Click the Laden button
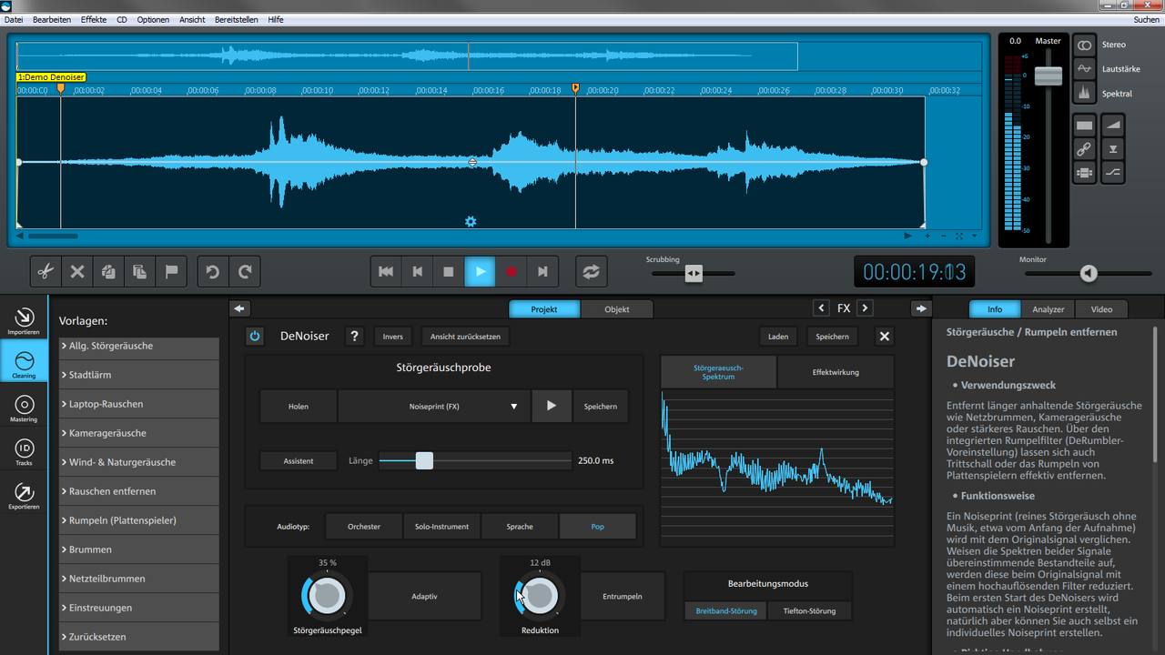This screenshot has height=655, width=1165. pos(778,337)
